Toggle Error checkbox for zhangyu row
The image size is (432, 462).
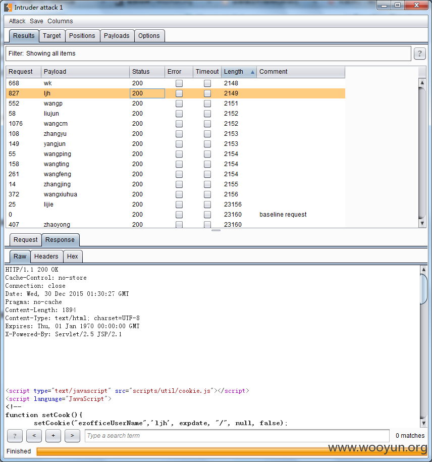click(179, 134)
